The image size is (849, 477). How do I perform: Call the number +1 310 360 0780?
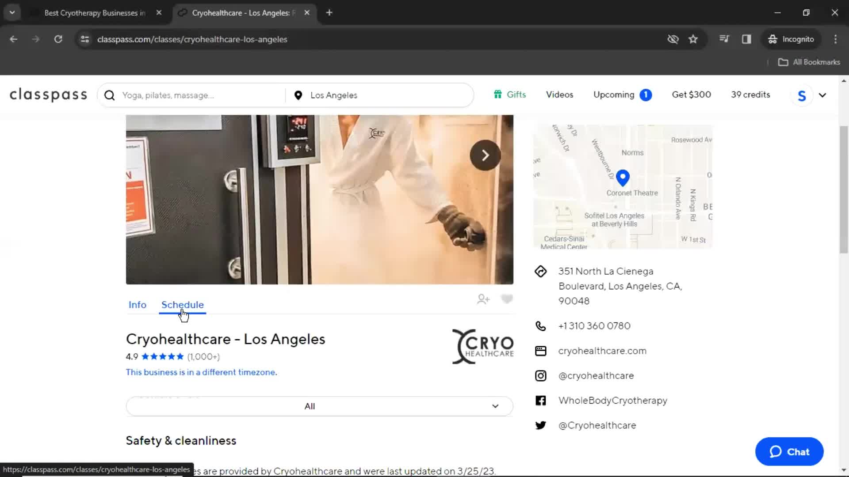(x=594, y=326)
